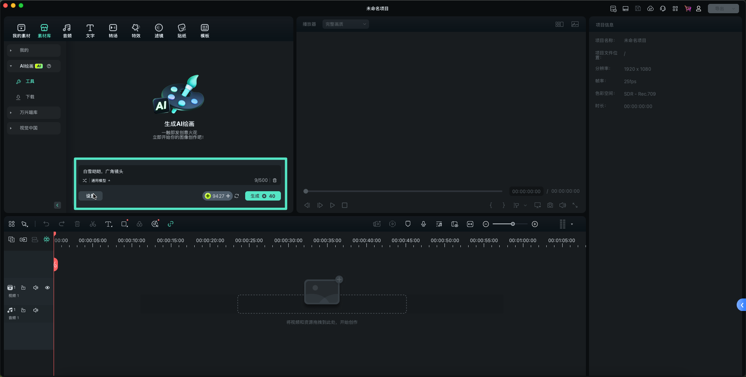Collapse the AI绘画 section
Viewport: 746px width, 377px height.
point(11,66)
